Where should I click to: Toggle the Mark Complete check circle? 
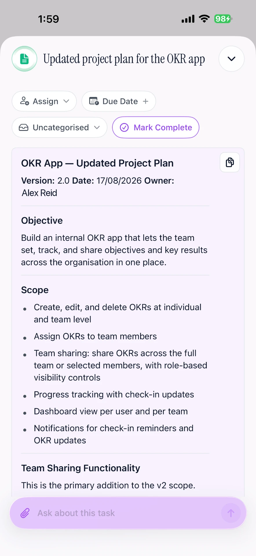pos(124,127)
